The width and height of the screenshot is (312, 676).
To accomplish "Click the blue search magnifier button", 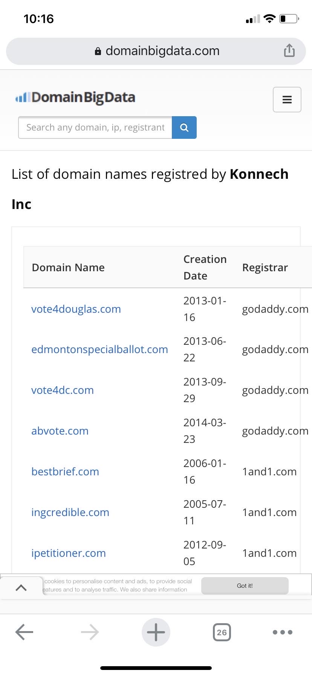I will tap(184, 128).
